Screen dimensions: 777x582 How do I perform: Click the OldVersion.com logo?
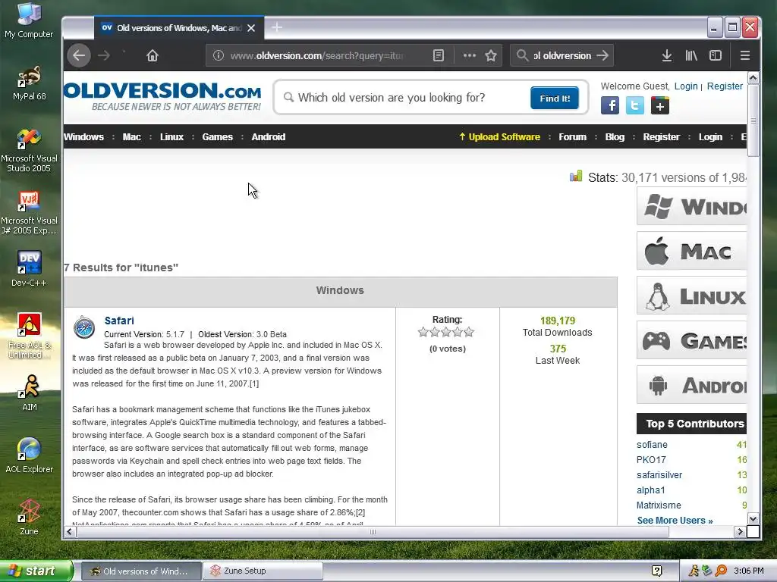click(x=162, y=96)
